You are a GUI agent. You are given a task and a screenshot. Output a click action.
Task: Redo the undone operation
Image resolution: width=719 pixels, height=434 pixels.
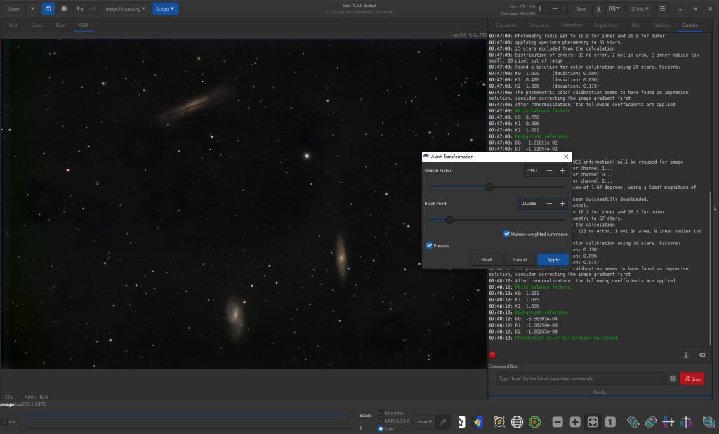click(x=93, y=8)
